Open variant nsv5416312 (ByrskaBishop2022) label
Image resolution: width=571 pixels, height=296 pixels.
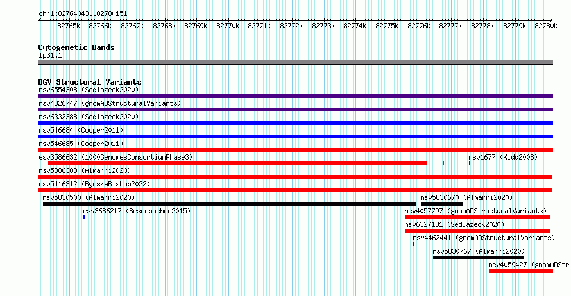pyautogui.click(x=94, y=184)
